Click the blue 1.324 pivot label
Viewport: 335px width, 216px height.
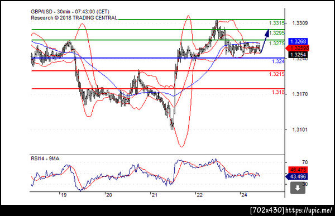click(278, 61)
